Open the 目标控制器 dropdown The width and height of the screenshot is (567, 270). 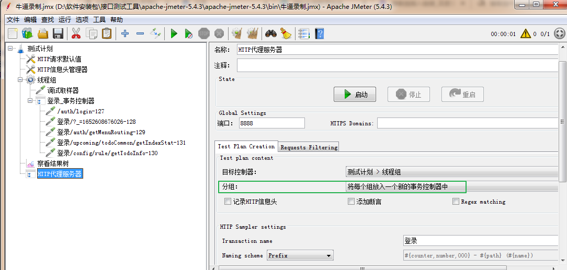(x=452, y=172)
